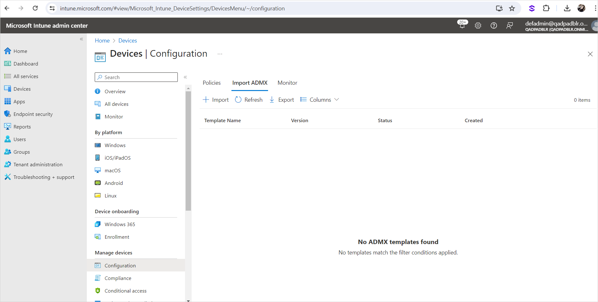598x302 pixels.
Task: Click the Export button
Action: coord(281,100)
